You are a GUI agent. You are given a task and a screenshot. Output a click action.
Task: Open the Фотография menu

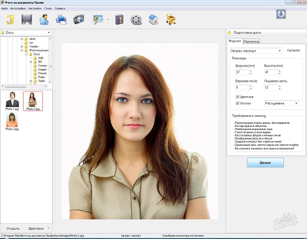[x=18, y=8]
